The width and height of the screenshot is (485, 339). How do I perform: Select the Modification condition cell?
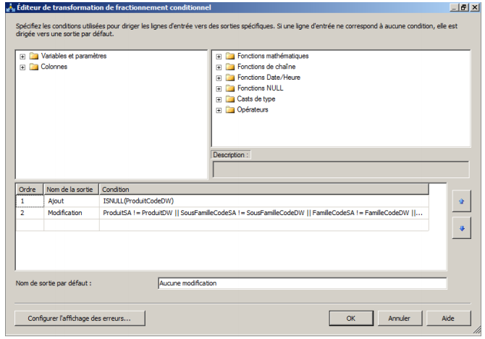263,213
